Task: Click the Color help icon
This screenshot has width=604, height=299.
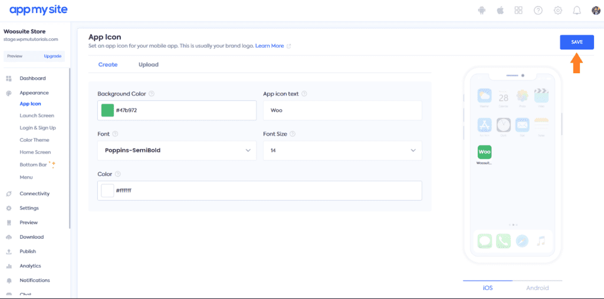Action: (118, 174)
